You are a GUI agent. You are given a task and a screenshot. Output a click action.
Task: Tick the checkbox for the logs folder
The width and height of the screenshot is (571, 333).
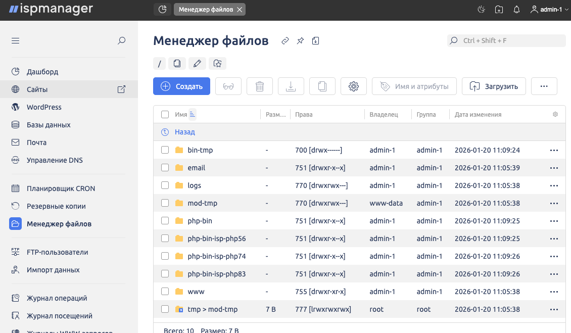tap(165, 185)
